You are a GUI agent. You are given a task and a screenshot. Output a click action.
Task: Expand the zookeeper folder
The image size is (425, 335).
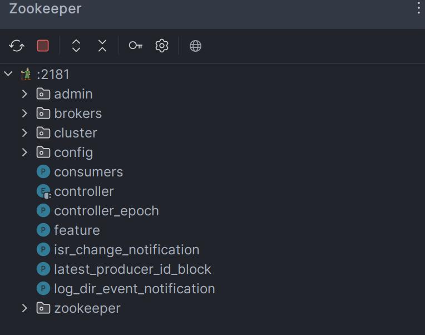[x=24, y=308]
